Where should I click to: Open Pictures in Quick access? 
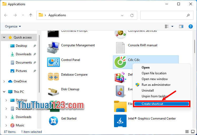[x=21, y=71]
